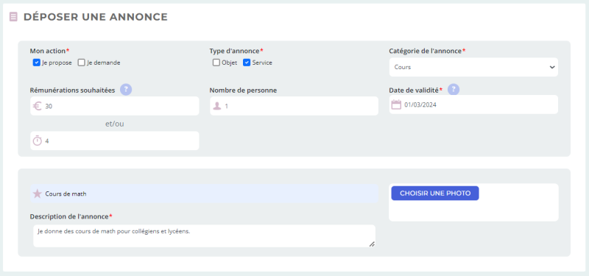This screenshot has height=276, width=589.
Task: Click the date field showing 01/03/2024
Action: click(x=473, y=105)
